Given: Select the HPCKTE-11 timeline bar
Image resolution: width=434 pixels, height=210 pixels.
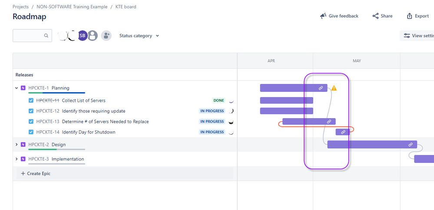Looking at the screenshot, I should click(x=286, y=100).
